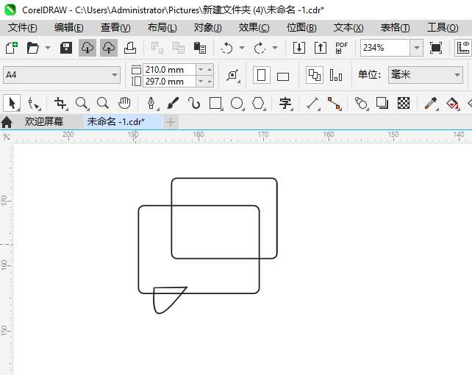
Task: Select the Polygon tool
Action: click(x=258, y=104)
